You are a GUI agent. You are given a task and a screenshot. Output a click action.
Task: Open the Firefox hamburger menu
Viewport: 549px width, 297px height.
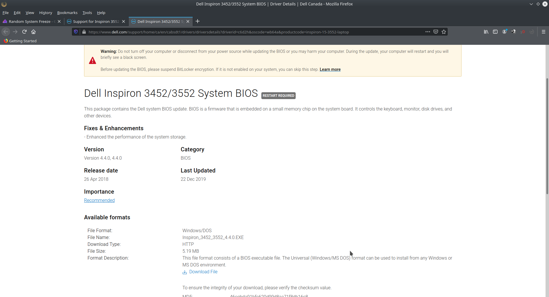(x=544, y=32)
